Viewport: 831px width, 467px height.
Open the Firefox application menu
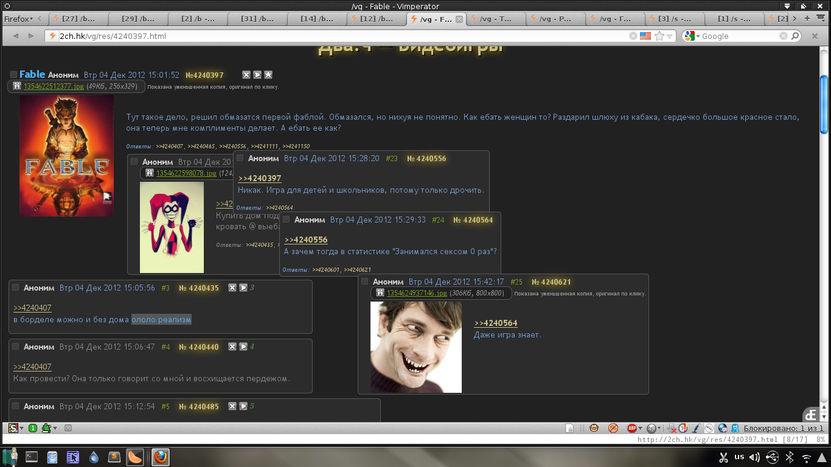pyautogui.click(x=19, y=19)
